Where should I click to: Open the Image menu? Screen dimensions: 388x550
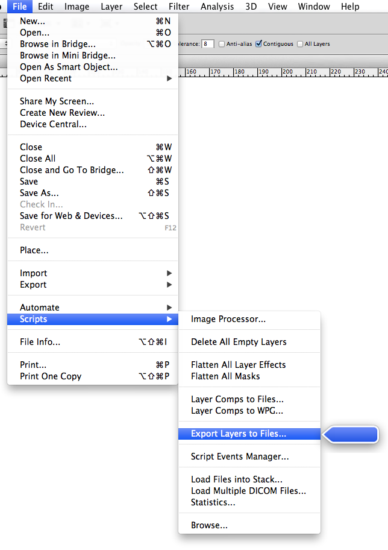(x=77, y=6)
